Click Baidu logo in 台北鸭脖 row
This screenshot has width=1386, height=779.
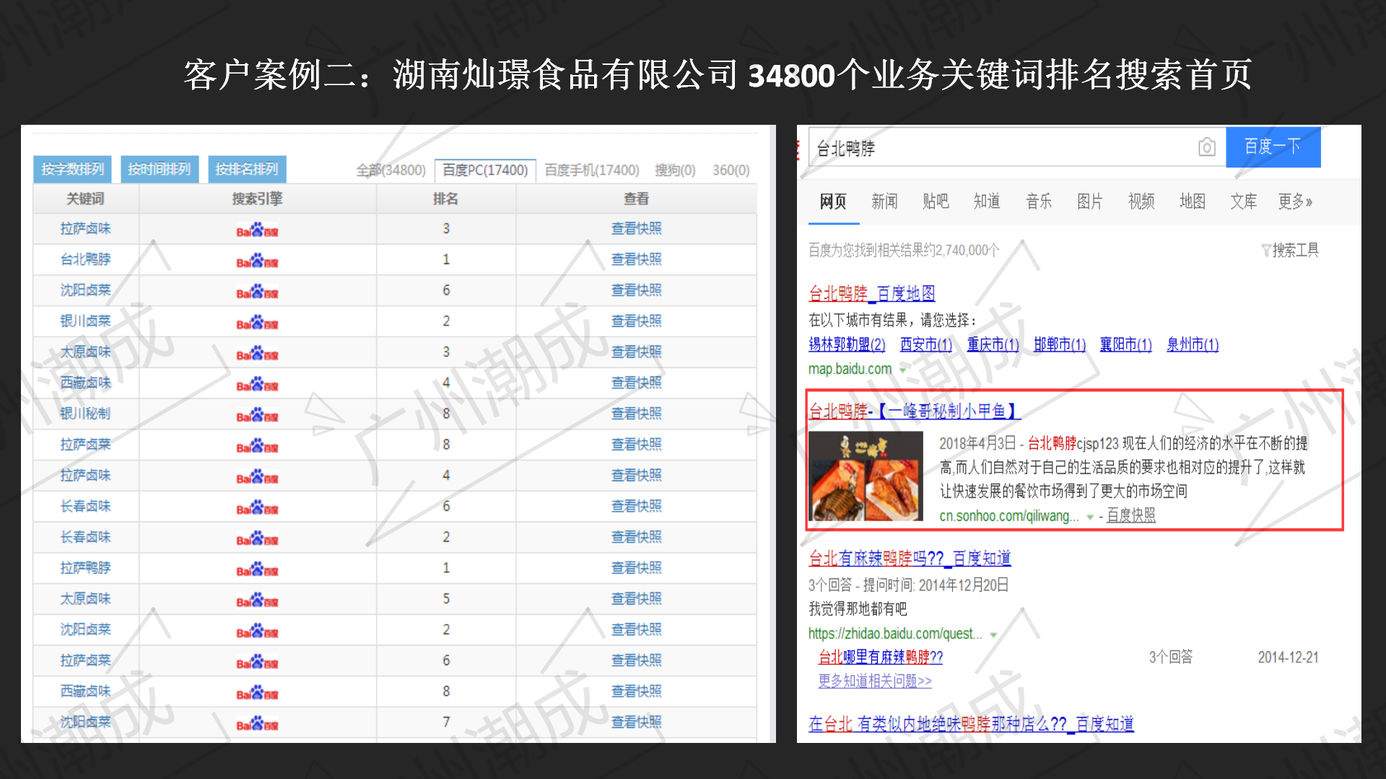257,260
